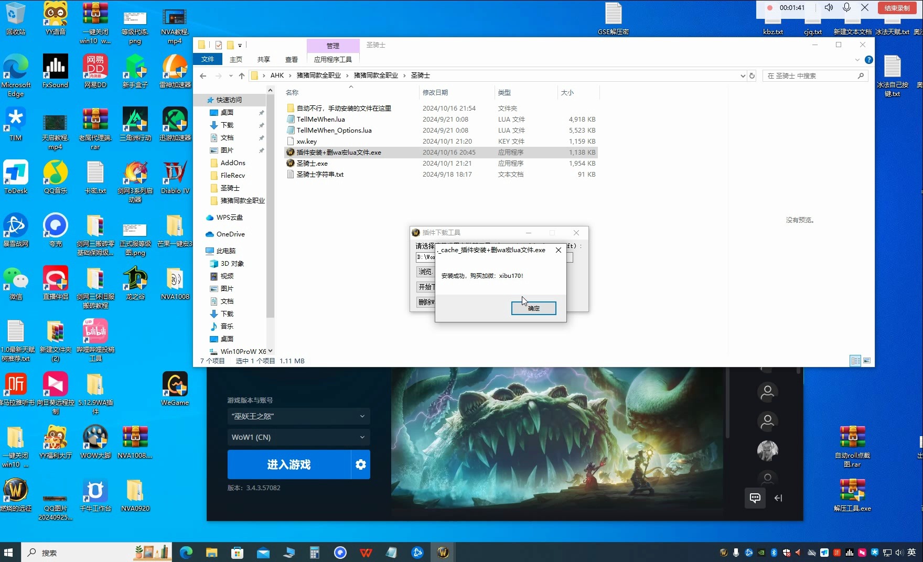Open the 巫妖王之怒 game version dropdown

tap(298, 416)
